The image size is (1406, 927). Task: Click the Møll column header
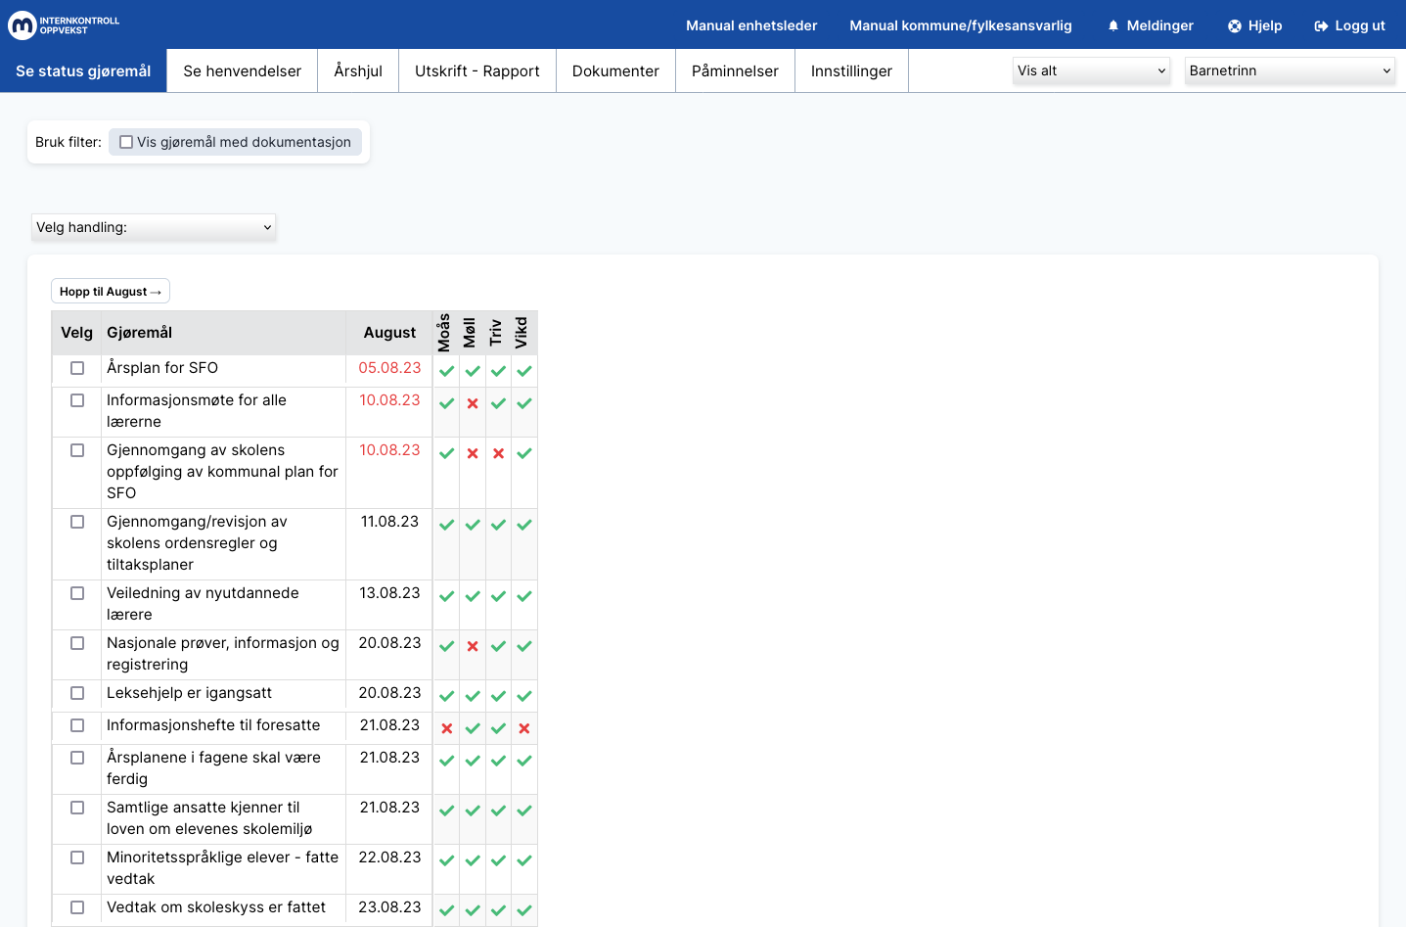click(x=470, y=333)
